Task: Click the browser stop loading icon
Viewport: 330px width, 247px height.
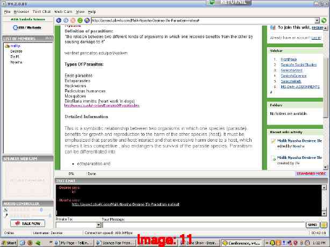Action: point(73,20)
